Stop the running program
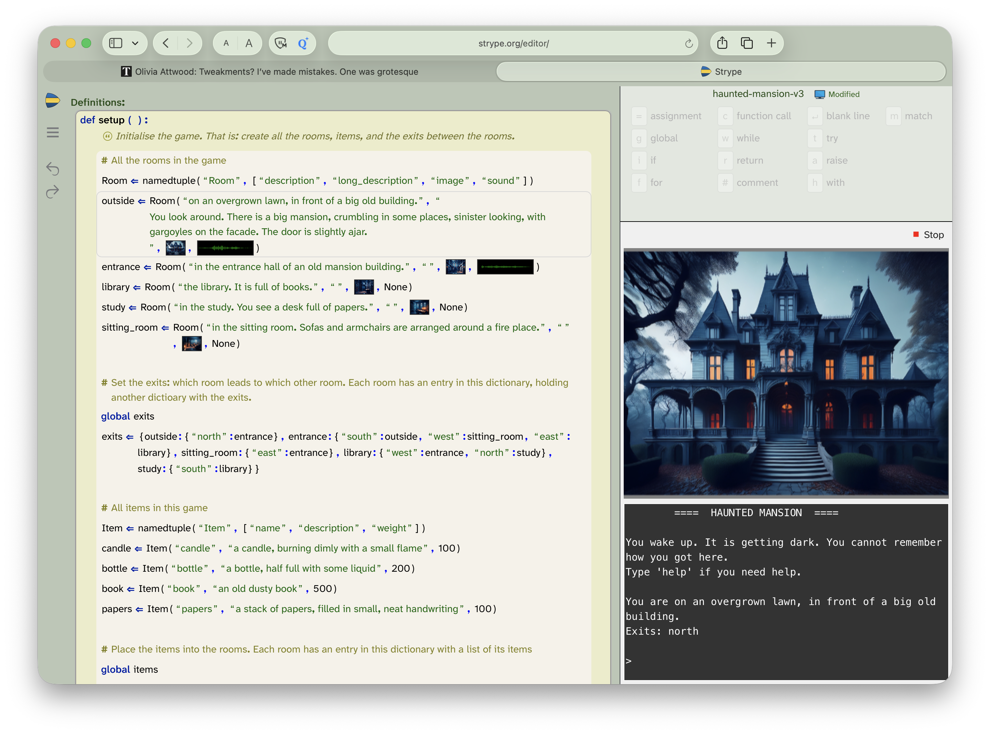The height and width of the screenshot is (734, 990). click(928, 235)
